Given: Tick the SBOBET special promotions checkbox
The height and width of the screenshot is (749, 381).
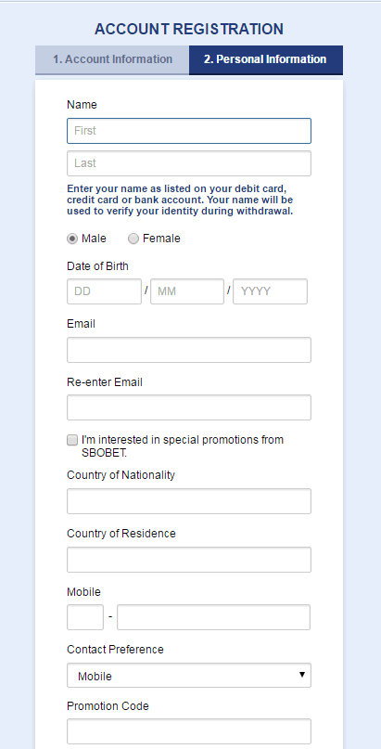Looking at the screenshot, I should pyautogui.click(x=72, y=440).
